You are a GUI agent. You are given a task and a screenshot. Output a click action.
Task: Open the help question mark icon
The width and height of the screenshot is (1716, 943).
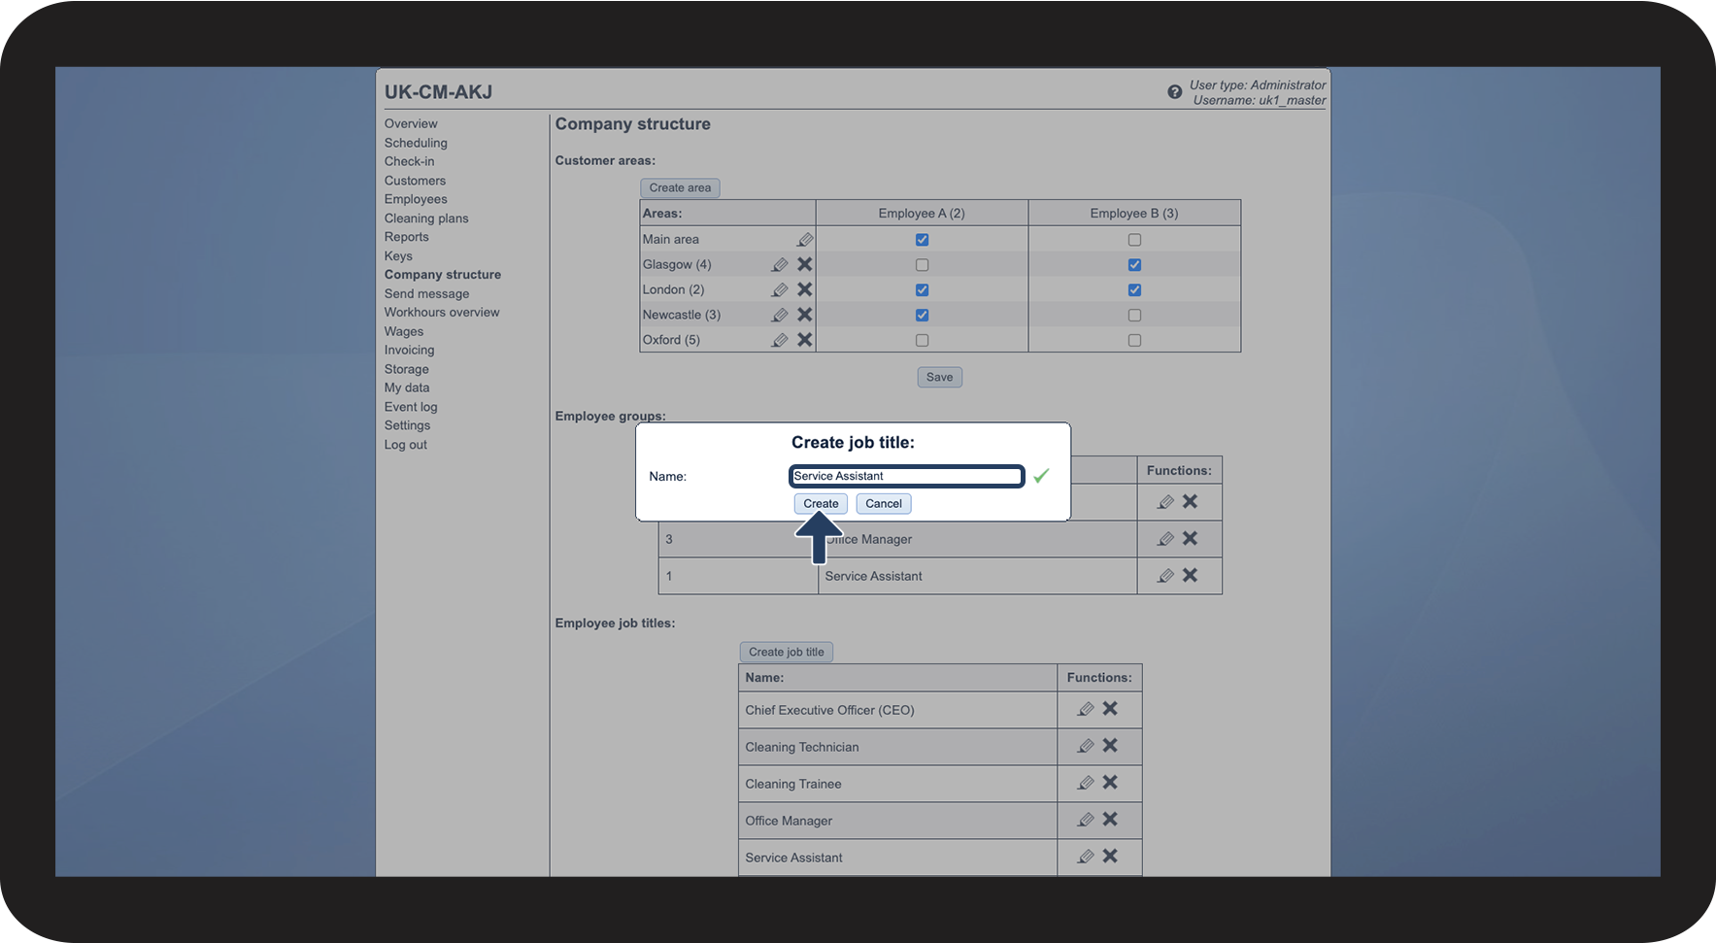point(1174,92)
